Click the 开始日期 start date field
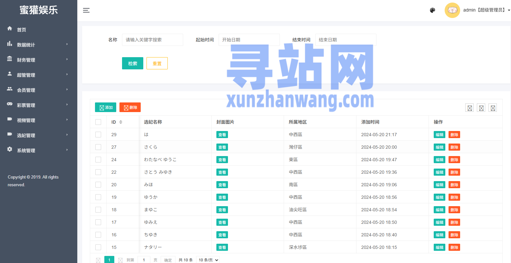This screenshot has height=263, width=511. pos(249,40)
